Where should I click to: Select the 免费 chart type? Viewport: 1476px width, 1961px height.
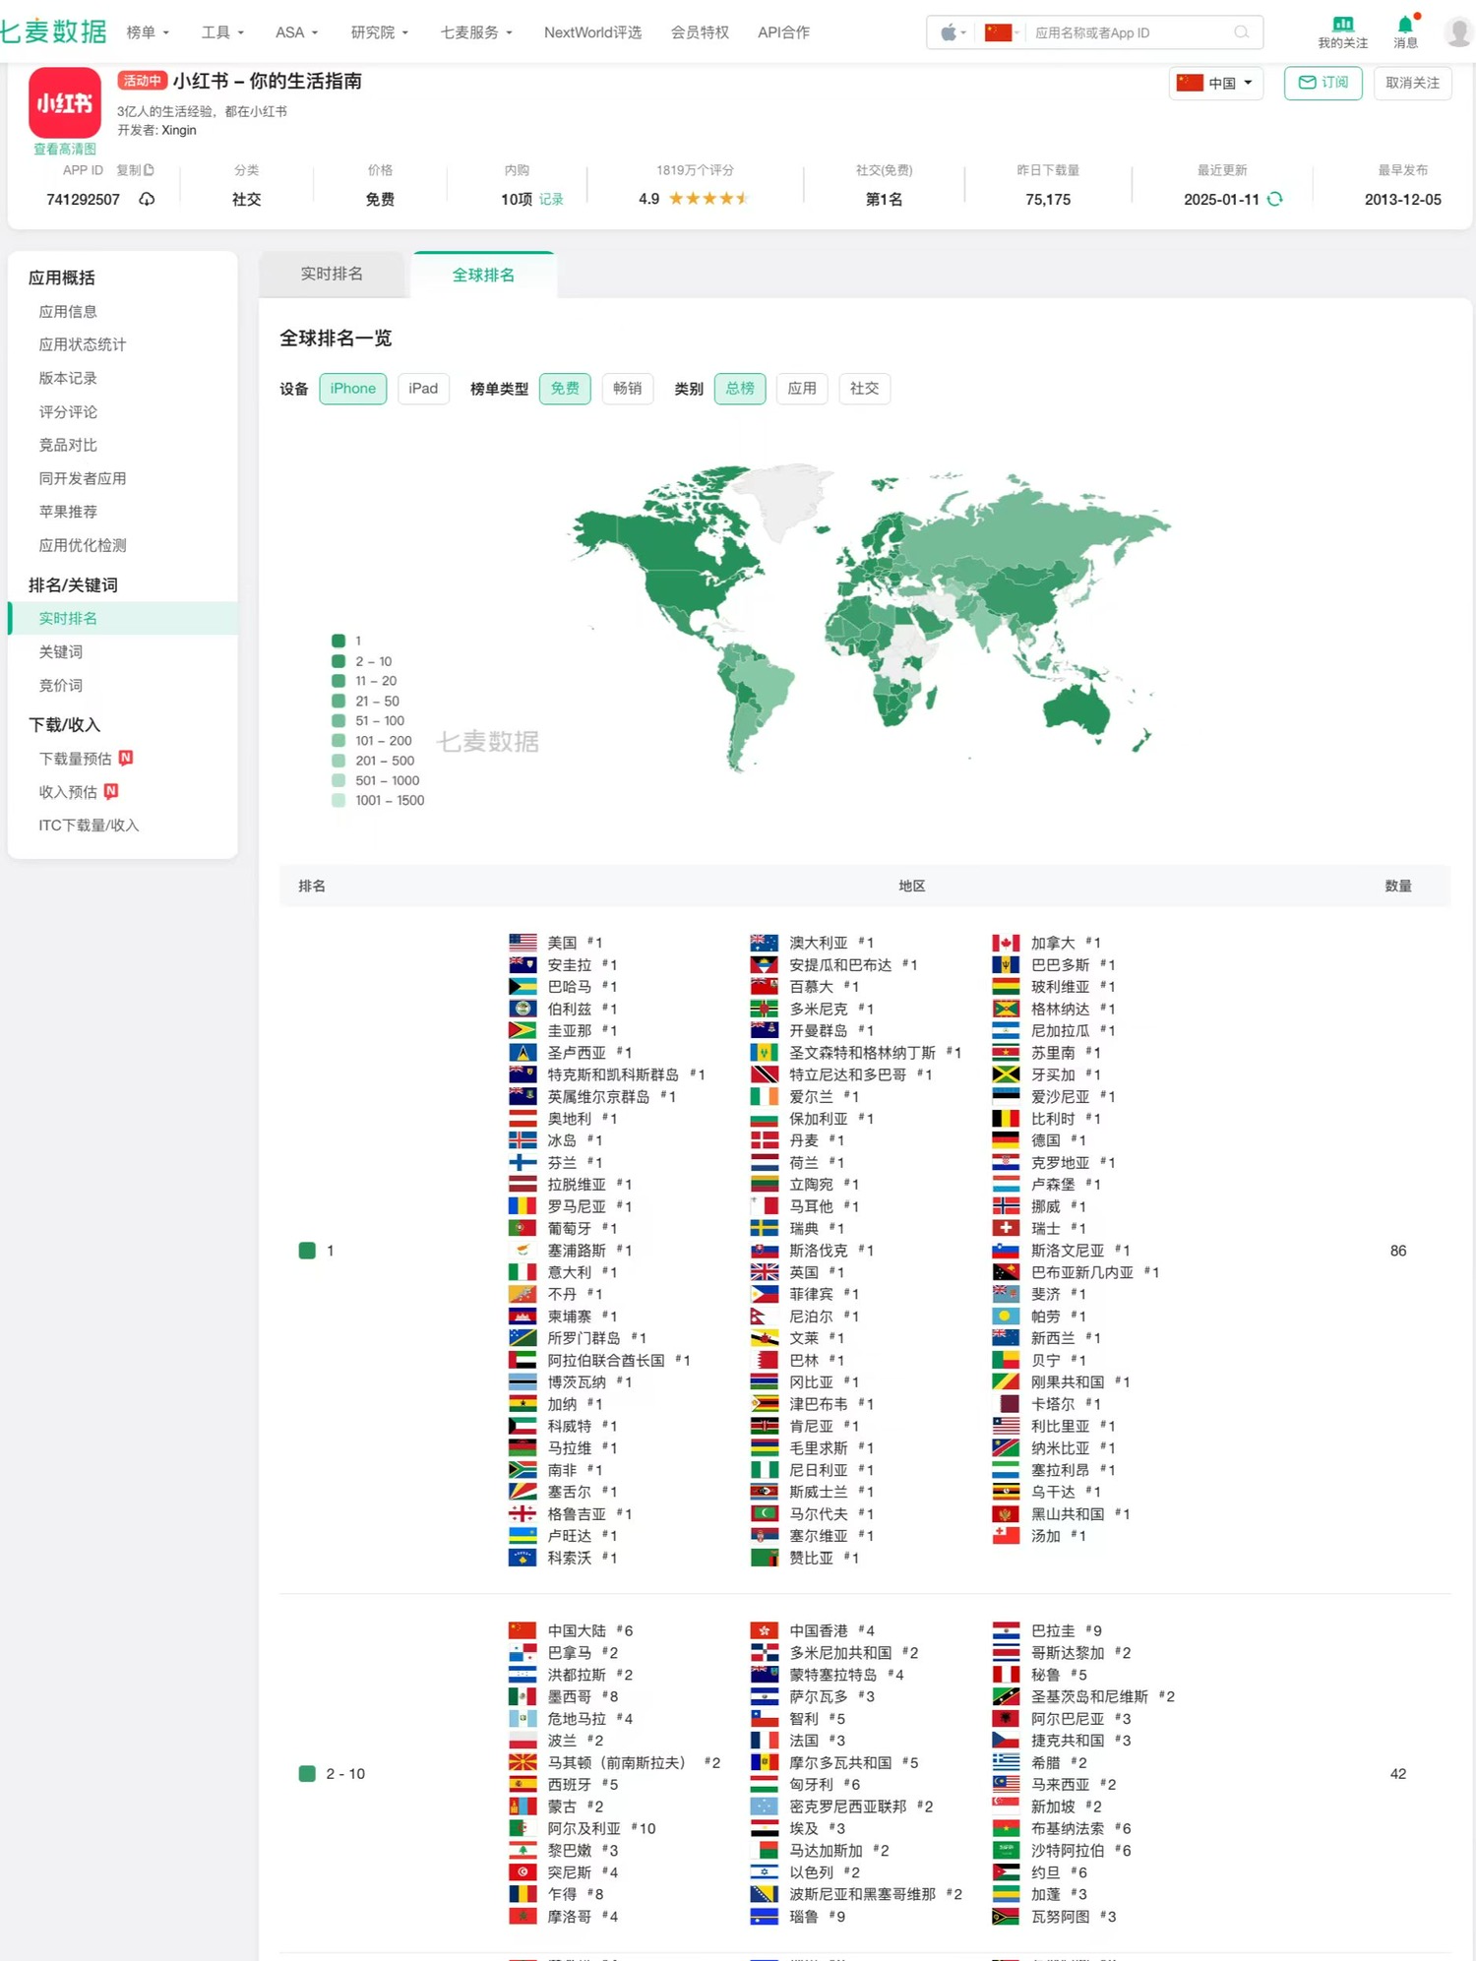coord(565,389)
